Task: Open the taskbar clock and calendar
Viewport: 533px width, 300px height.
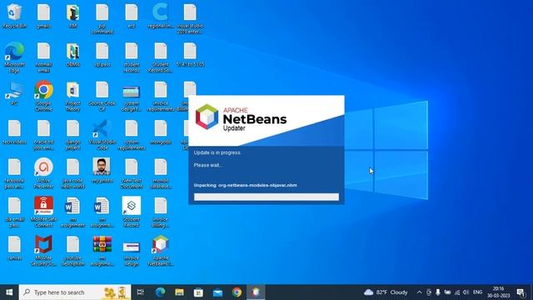Action: pos(498,292)
